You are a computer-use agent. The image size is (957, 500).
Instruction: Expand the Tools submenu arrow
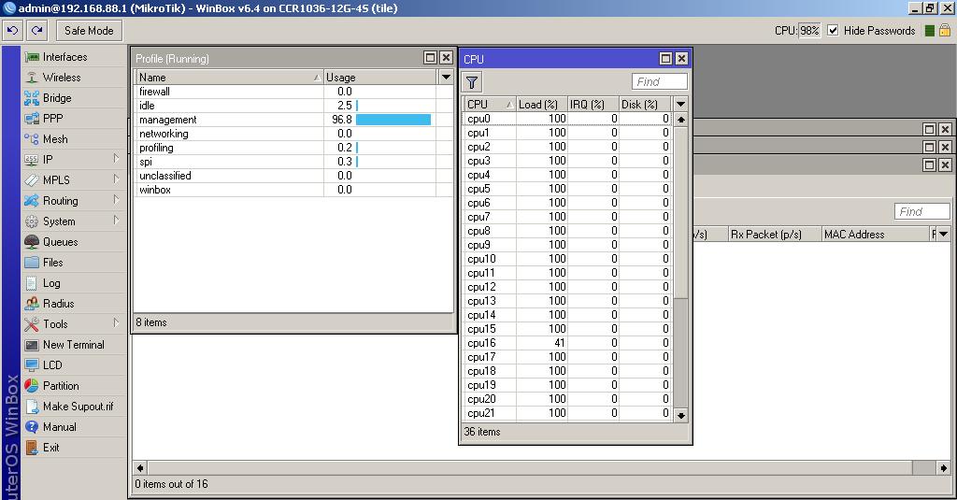pyautogui.click(x=116, y=323)
